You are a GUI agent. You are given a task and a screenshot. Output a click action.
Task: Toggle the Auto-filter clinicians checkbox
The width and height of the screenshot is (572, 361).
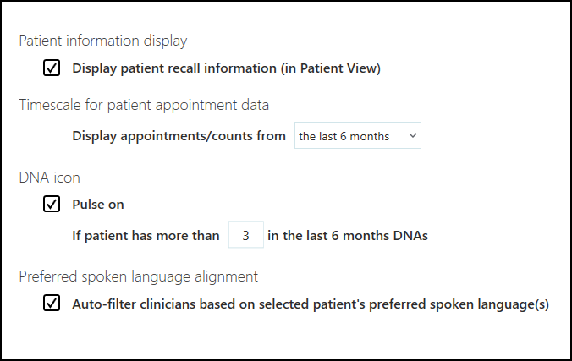[52, 304]
